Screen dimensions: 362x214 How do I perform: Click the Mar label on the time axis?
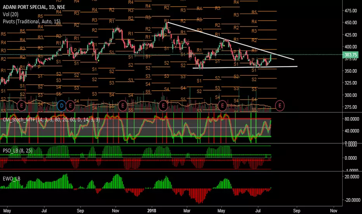(187, 211)
